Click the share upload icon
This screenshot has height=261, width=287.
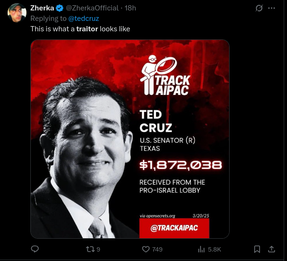[272, 249]
